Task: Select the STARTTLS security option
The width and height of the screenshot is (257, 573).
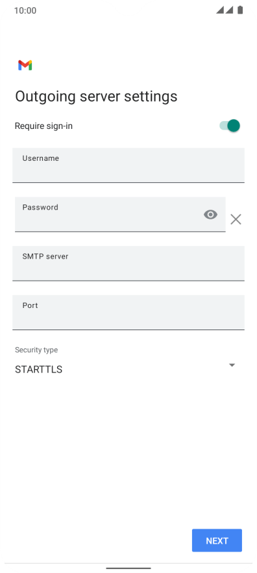Action: (x=38, y=369)
